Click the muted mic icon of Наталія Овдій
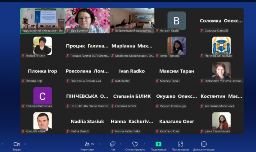This screenshot has width=256, height=152. pyautogui.click(x=157, y=30)
